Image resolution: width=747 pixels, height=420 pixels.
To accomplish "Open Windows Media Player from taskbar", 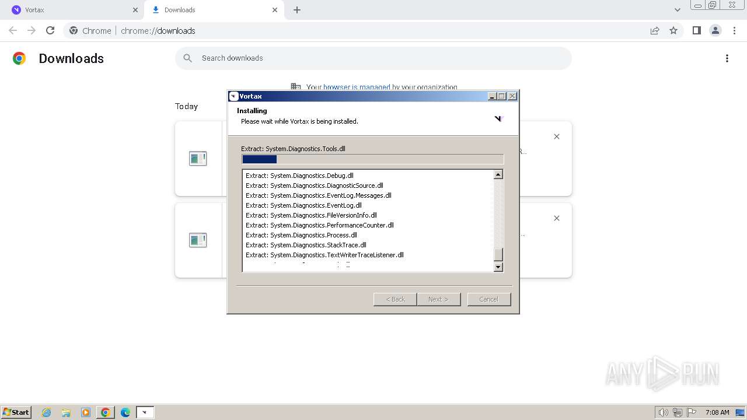I will (86, 412).
